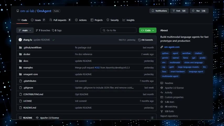Viewport: 224px width, 126px height.
Task: Open the Apache-2.0 license sidebar link
Action: click(x=172, y=88)
